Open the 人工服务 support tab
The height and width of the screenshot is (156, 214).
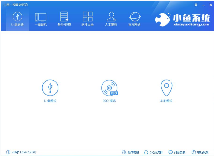point(111,17)
